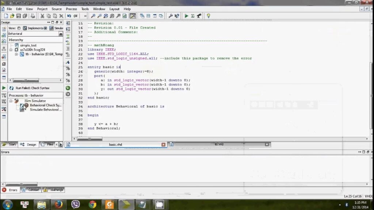This screenshot has width=374, height=210.
Task: Open the Warnings tab in bottom panel
Action: [53, 190]
